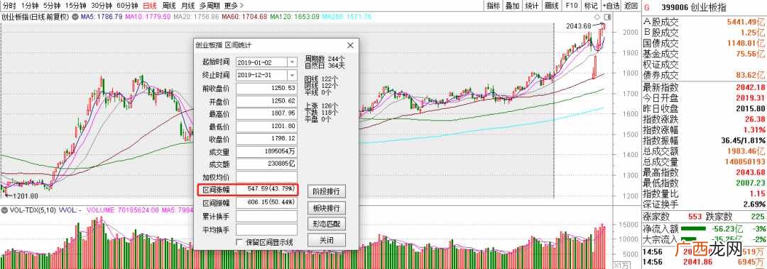Click the empty 加权均价 field
767x269 pixels.
click(x=266, y=177)
